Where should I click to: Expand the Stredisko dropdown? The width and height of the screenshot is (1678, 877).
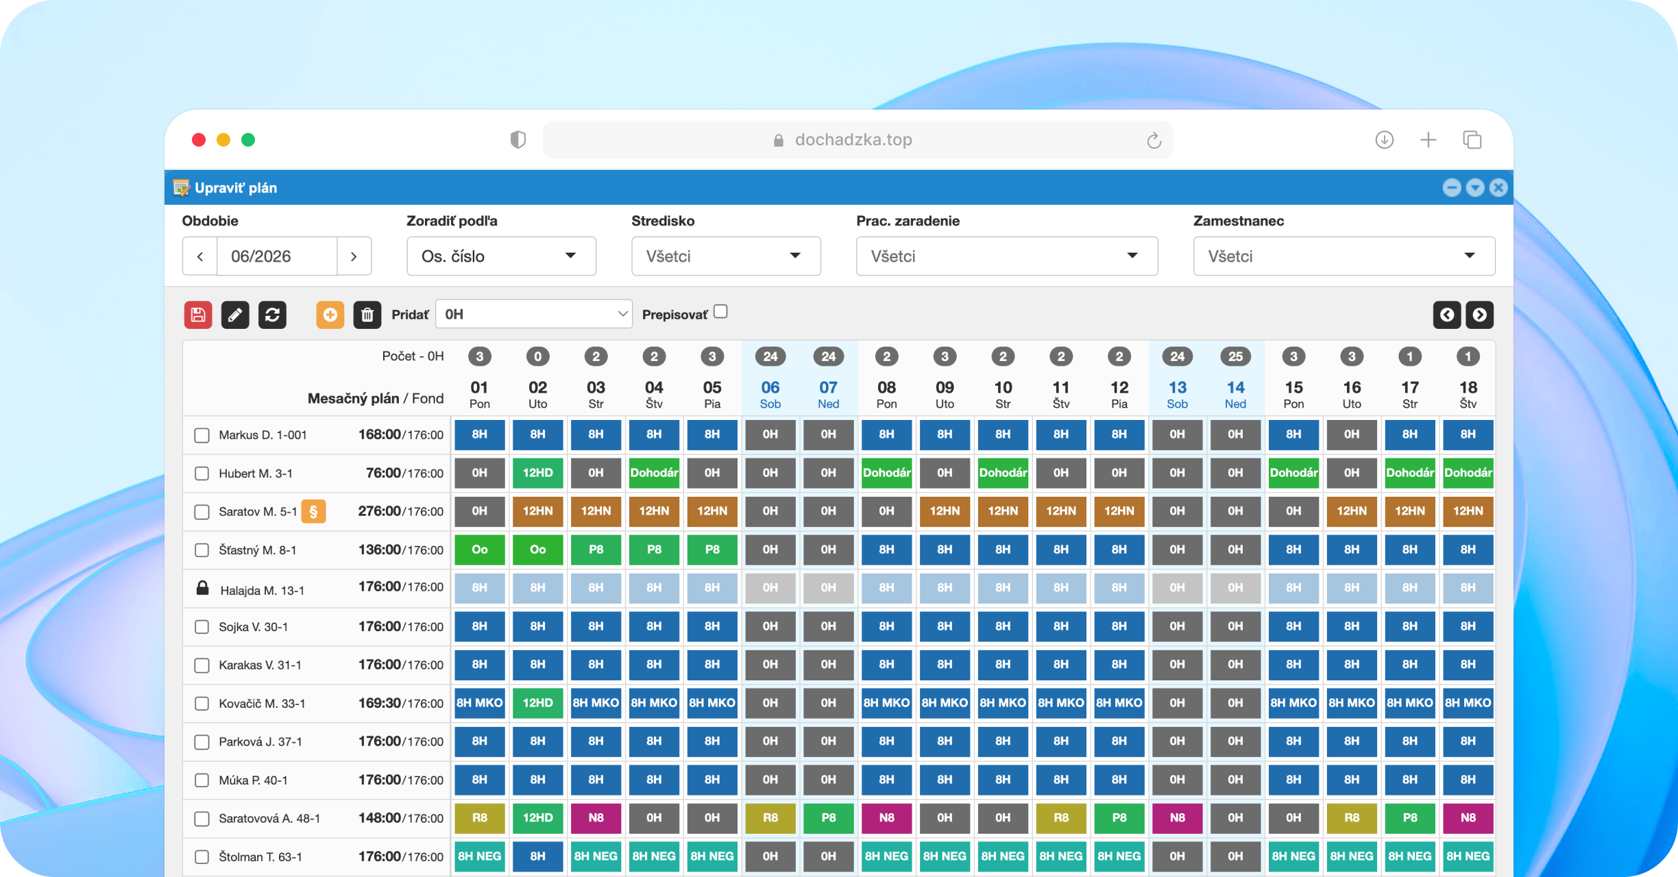(726, 256)
